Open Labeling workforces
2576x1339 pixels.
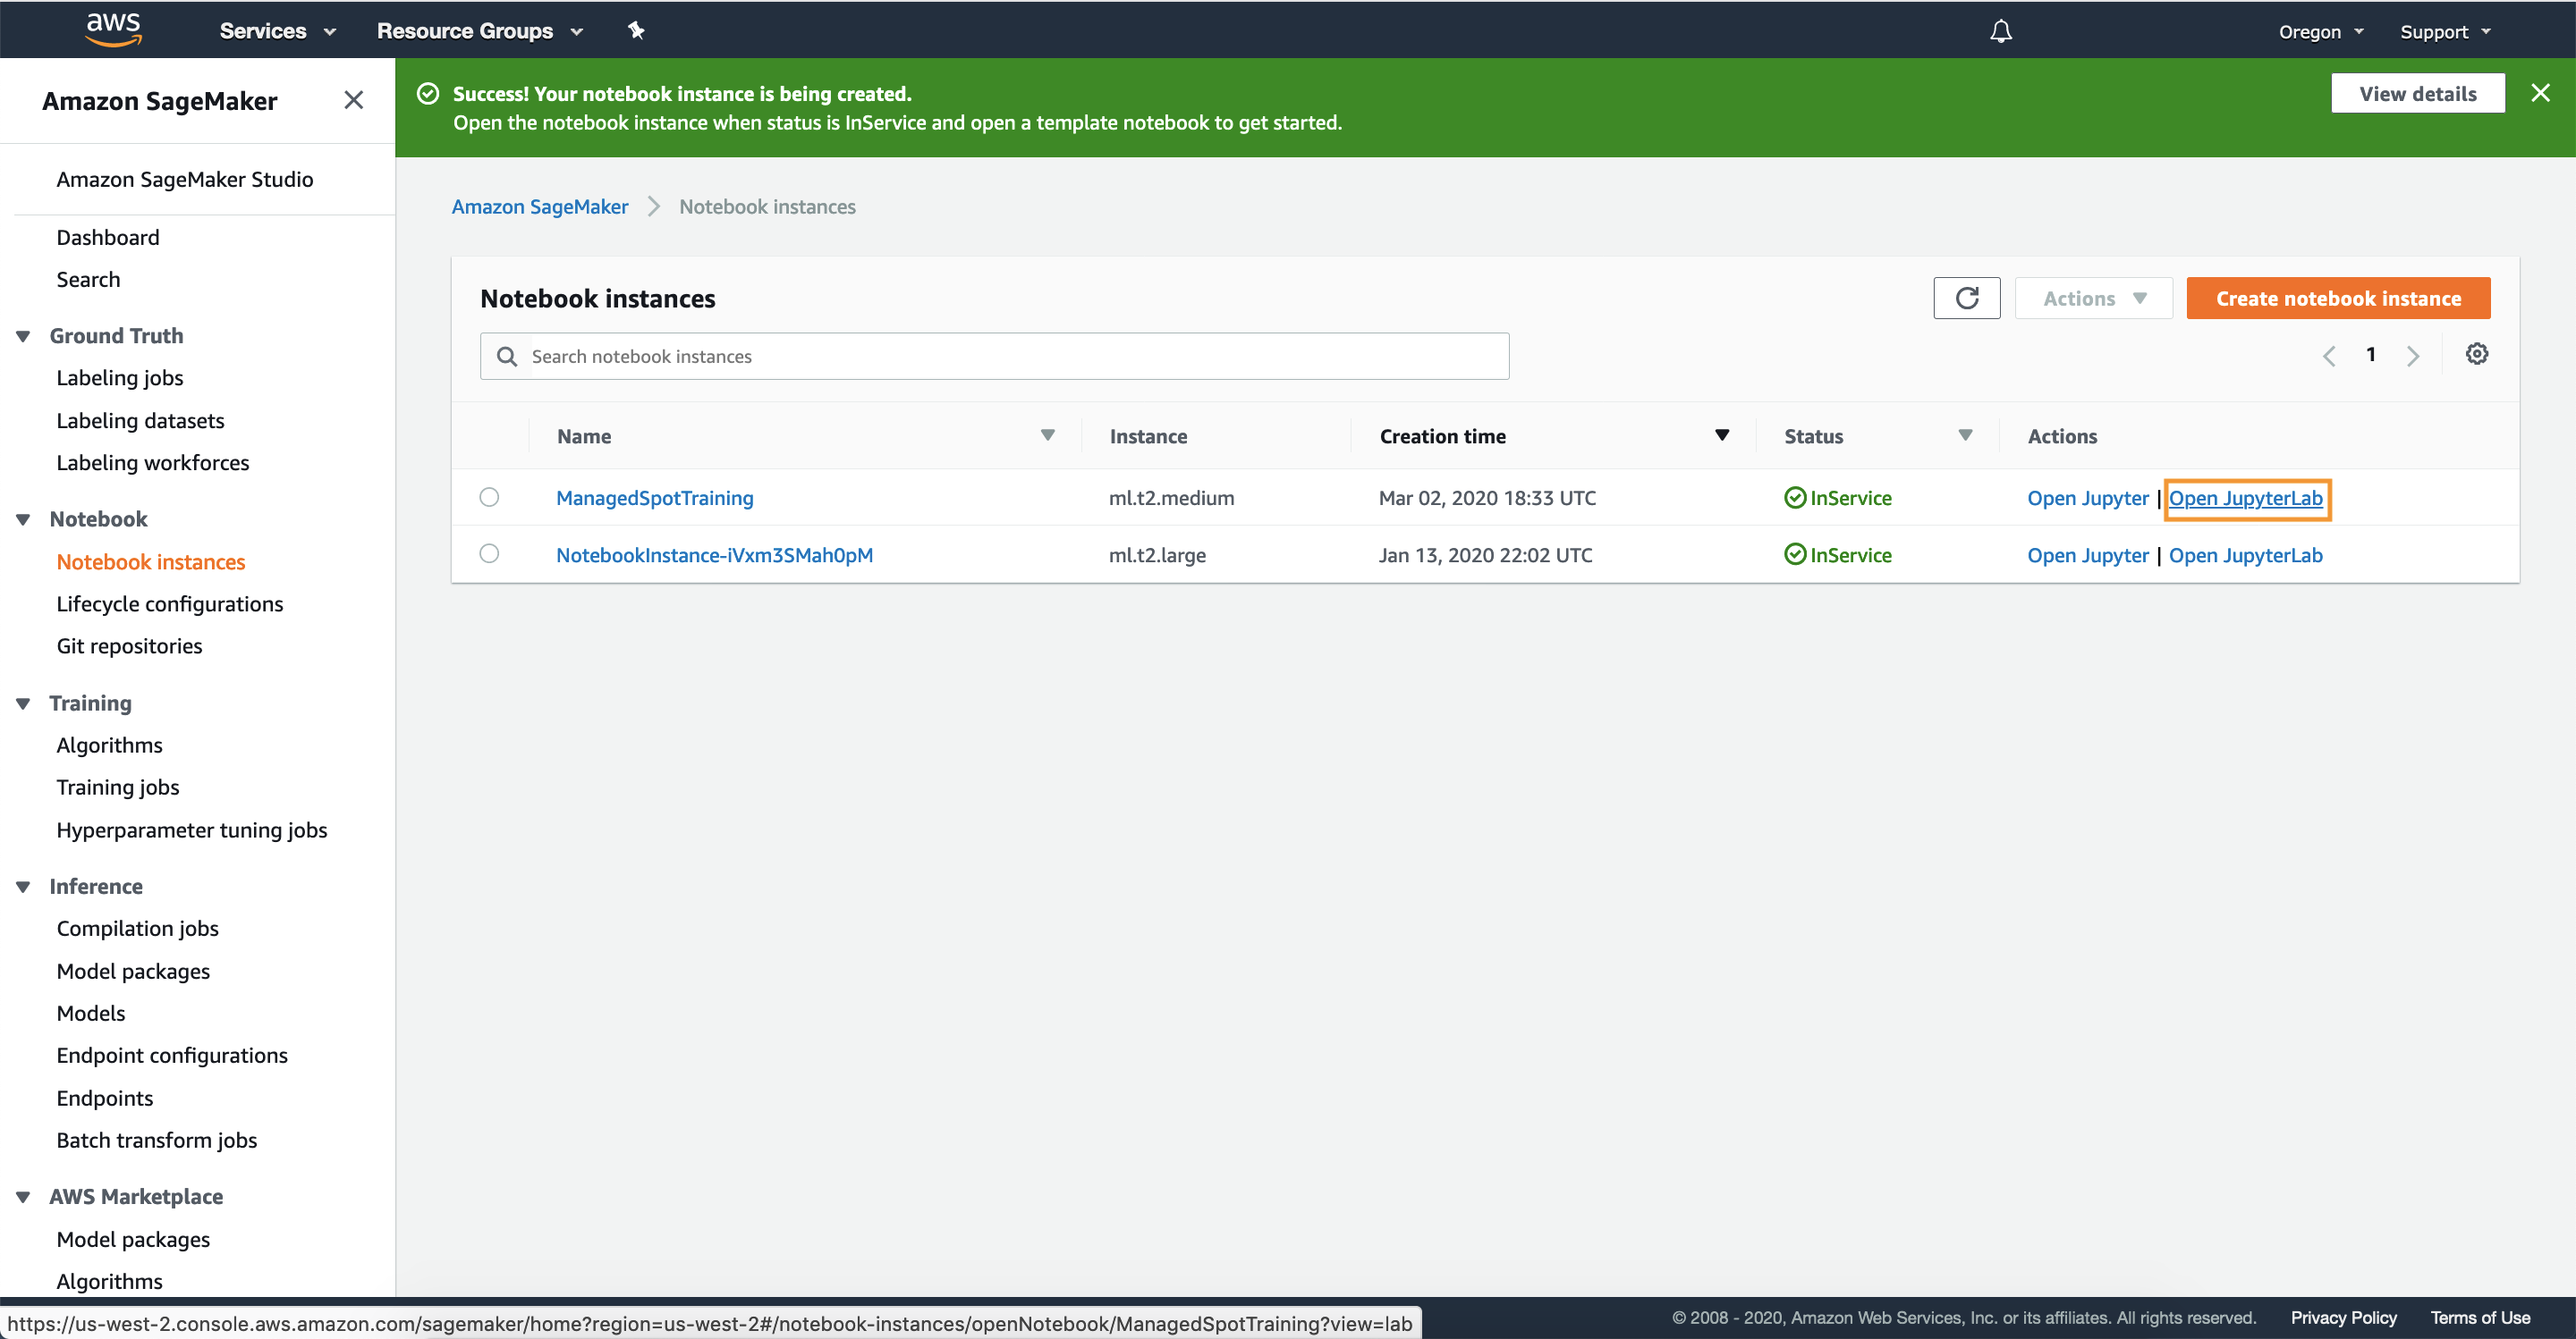(153, 463)
